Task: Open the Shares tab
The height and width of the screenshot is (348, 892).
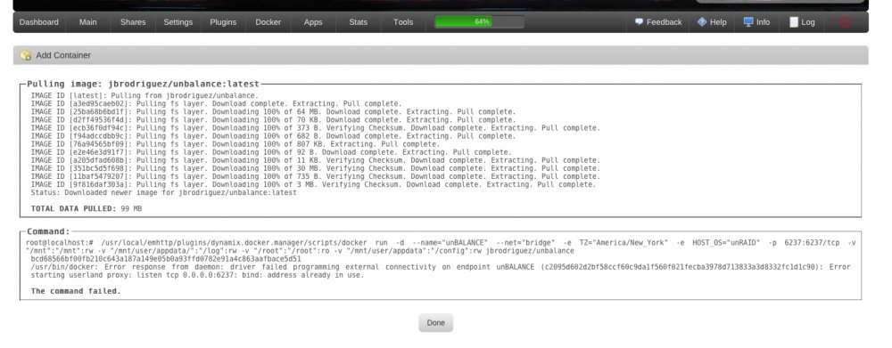Action: pos(133,22)
